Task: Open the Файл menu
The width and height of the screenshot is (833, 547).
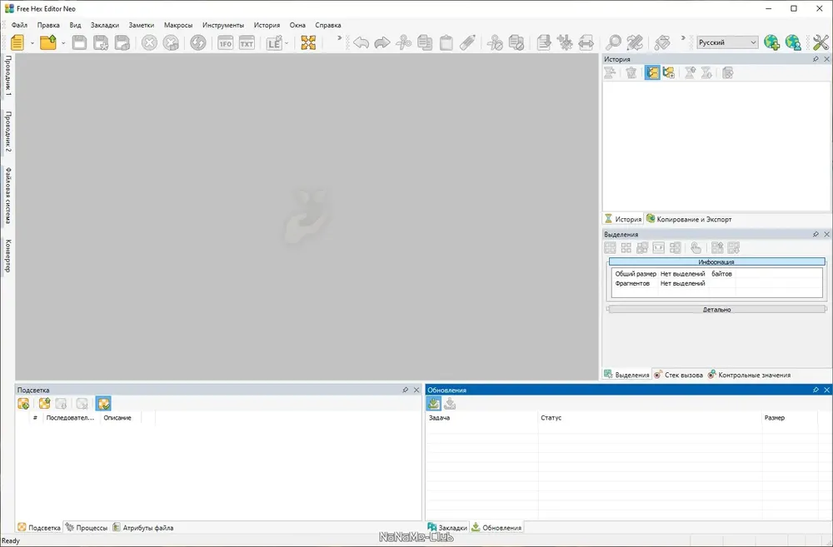Action: [20, 25]
